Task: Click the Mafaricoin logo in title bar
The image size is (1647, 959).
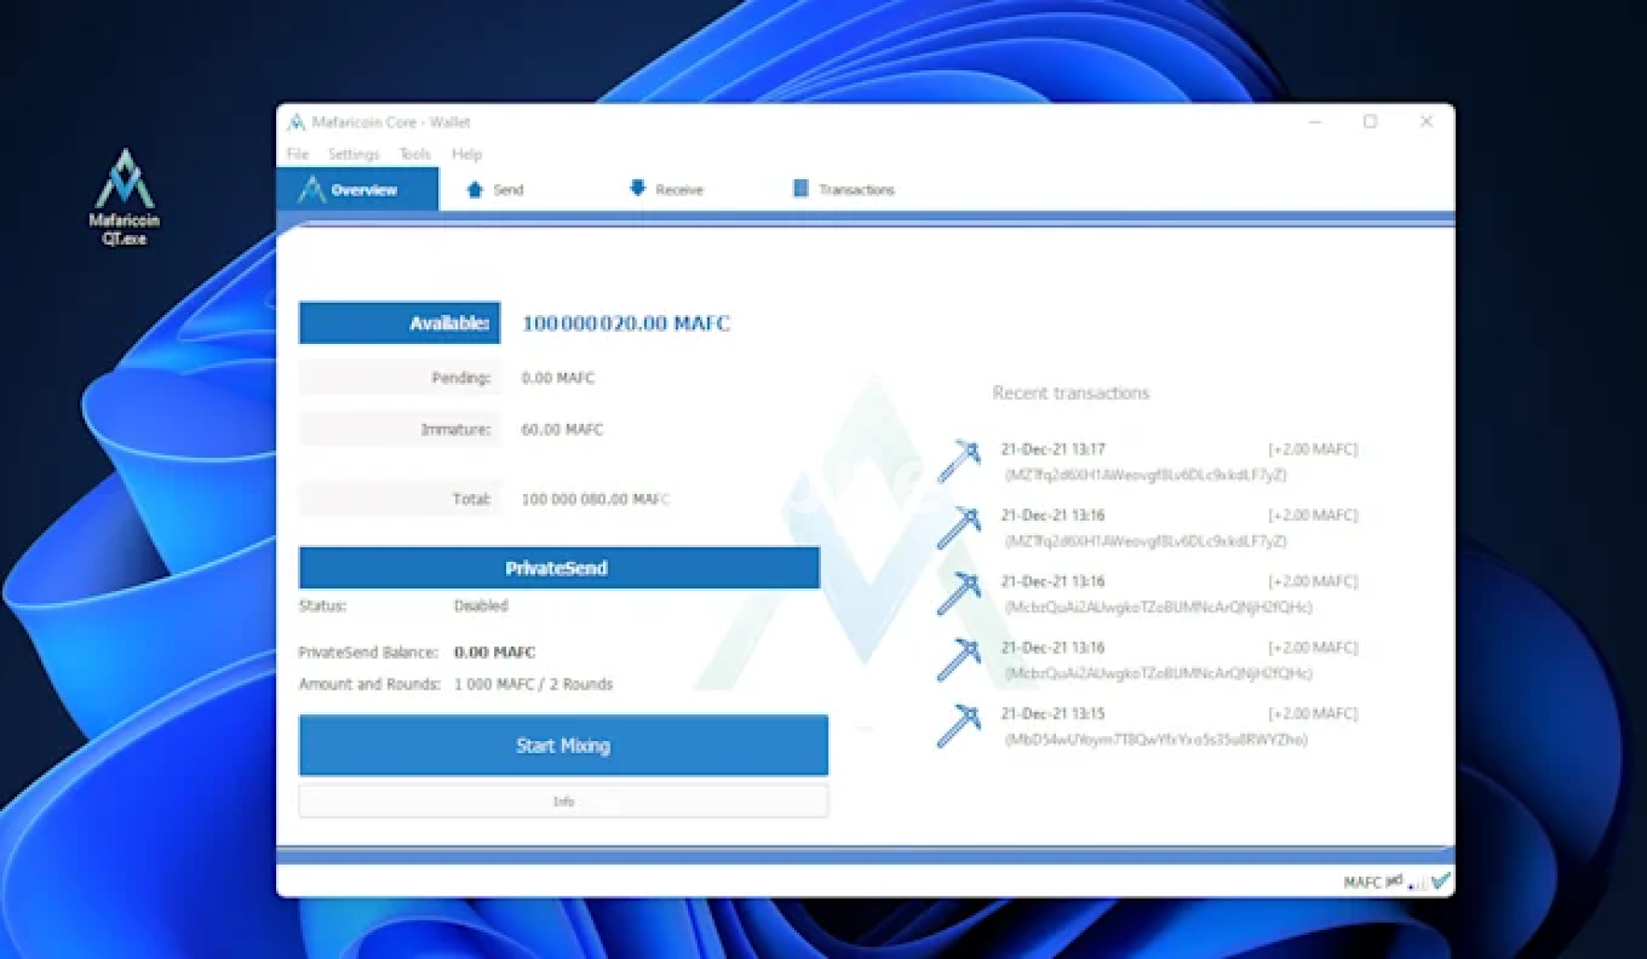Action: (x=296, y=123)
